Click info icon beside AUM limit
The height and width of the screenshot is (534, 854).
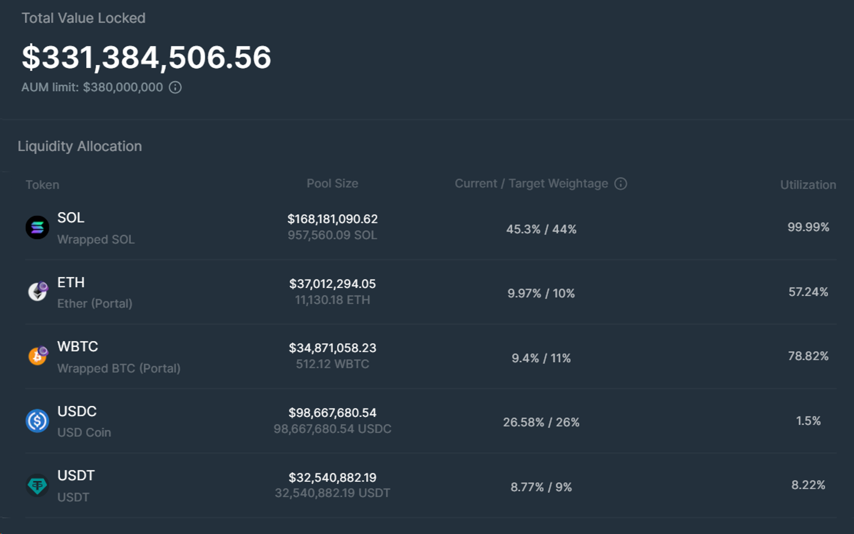[175, 87]
